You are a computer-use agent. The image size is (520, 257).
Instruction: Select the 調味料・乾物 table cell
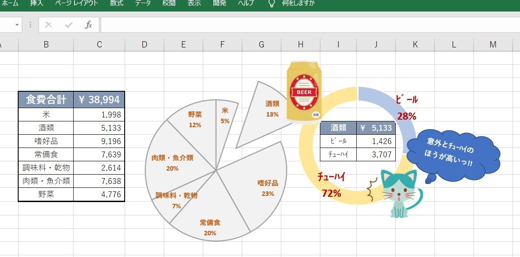(x=46, y=167)
